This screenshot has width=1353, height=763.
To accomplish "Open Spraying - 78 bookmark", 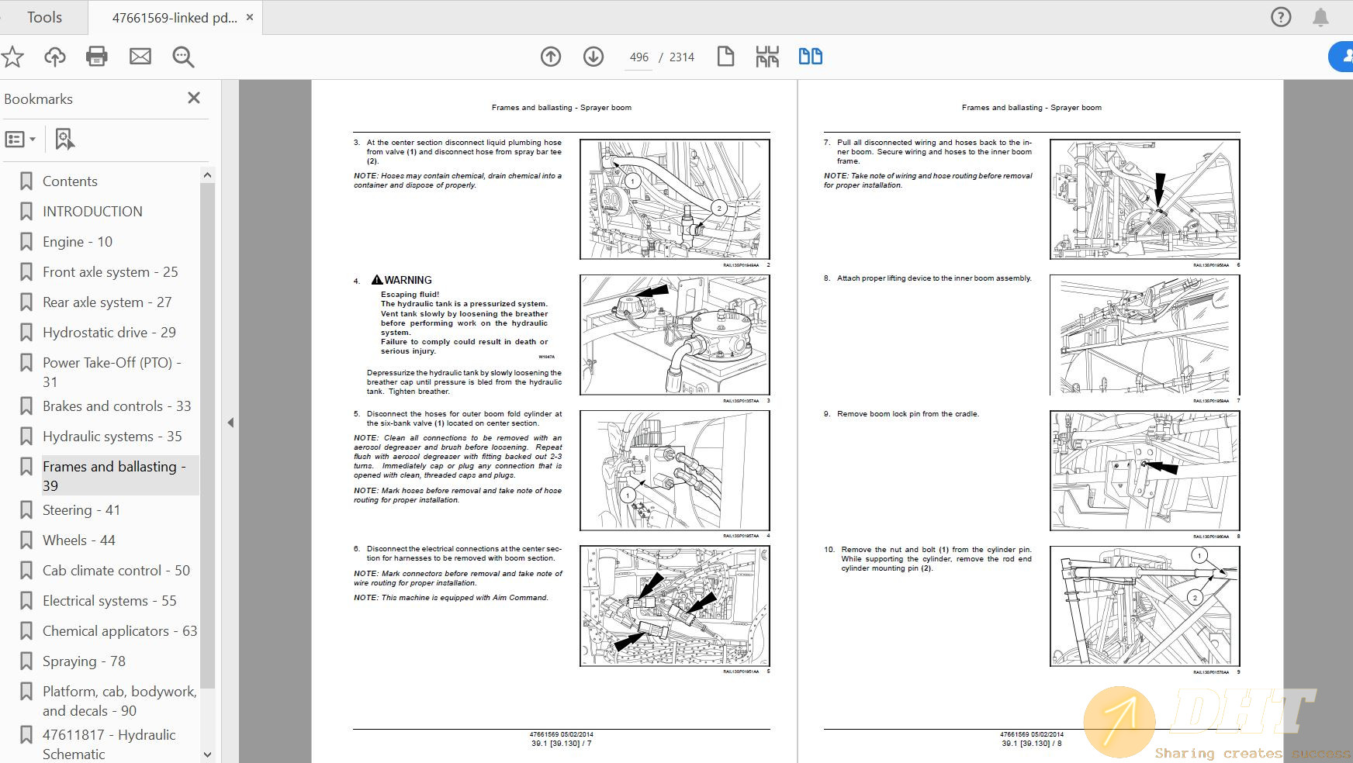I will [84, 661].
